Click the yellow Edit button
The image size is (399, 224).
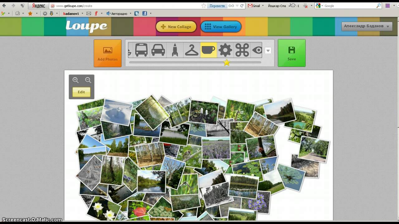pyautogui.click(x=81, y=92)
